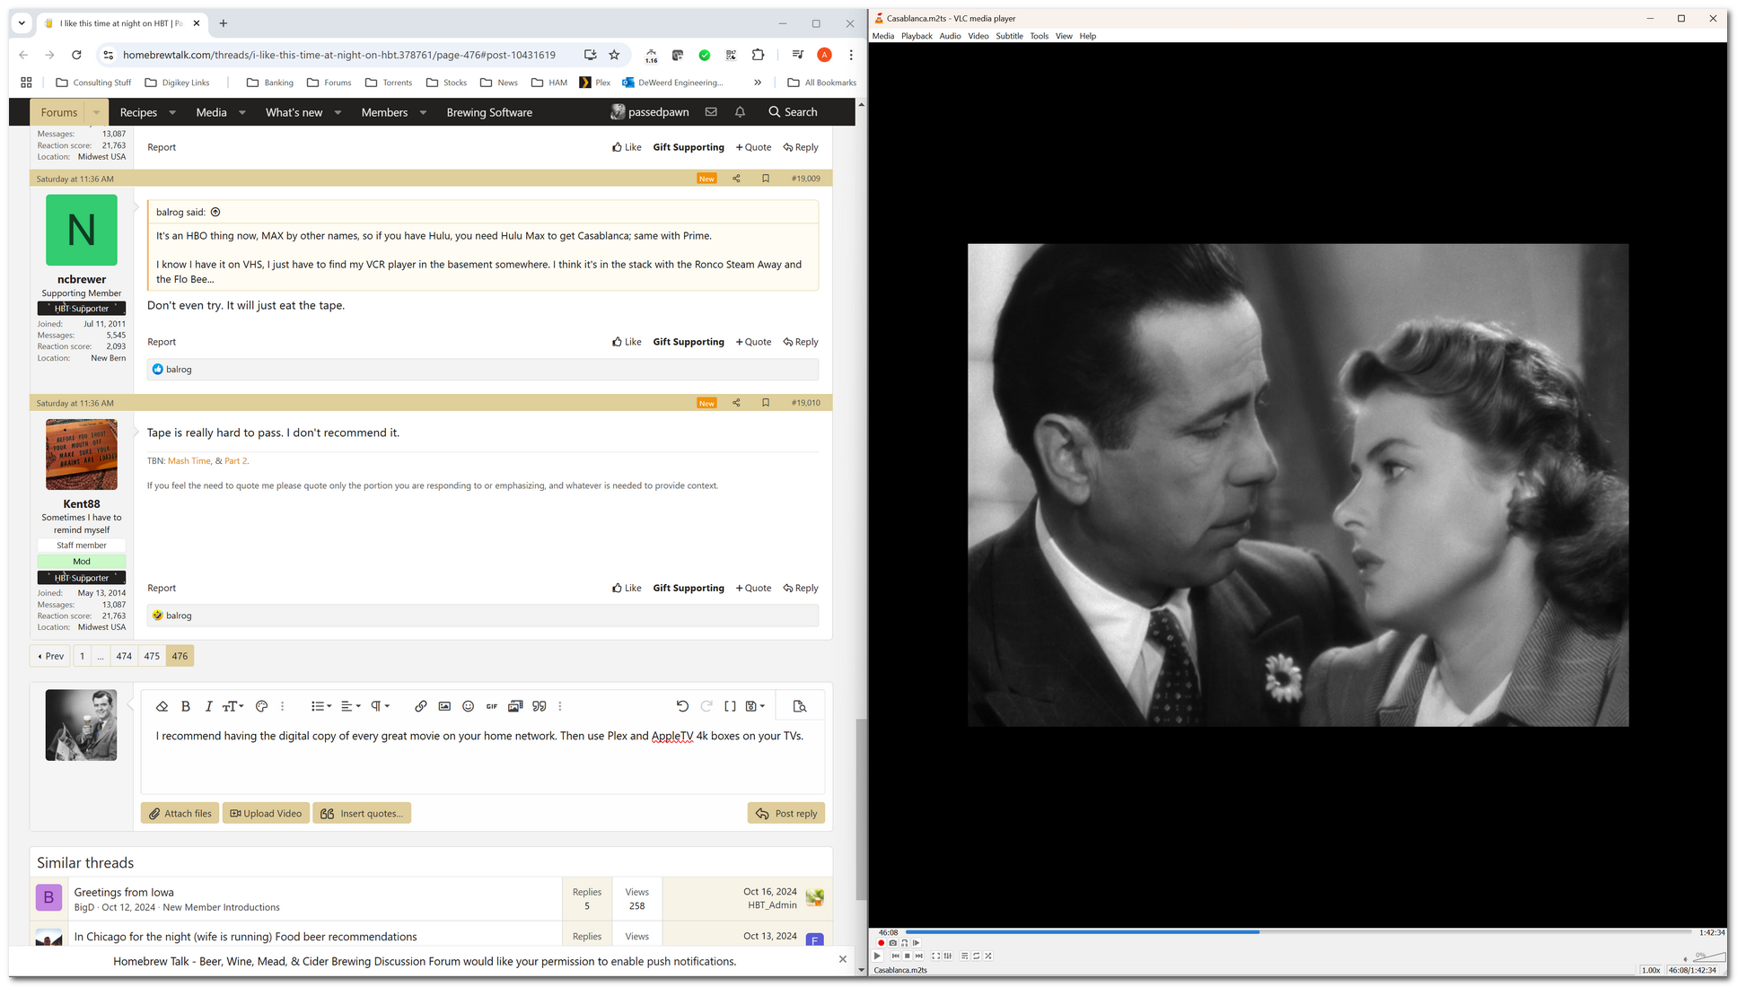Click the VLC volume slider

pyautogui.click(x=1709, y=957)
